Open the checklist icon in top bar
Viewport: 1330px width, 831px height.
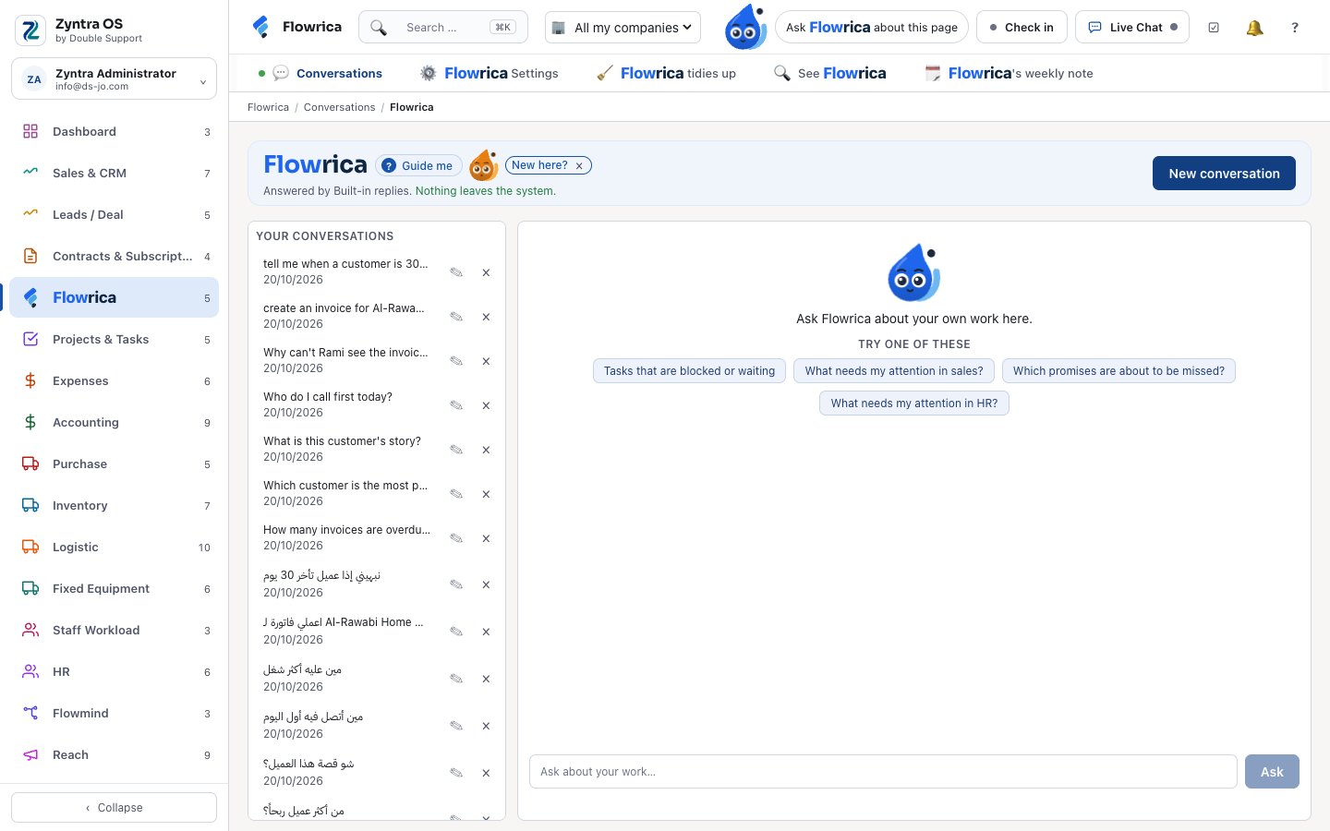[1214, 28]
